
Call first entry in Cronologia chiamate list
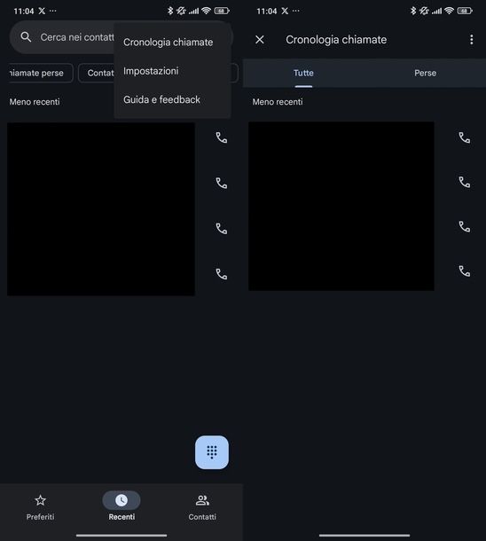[465, 137]
